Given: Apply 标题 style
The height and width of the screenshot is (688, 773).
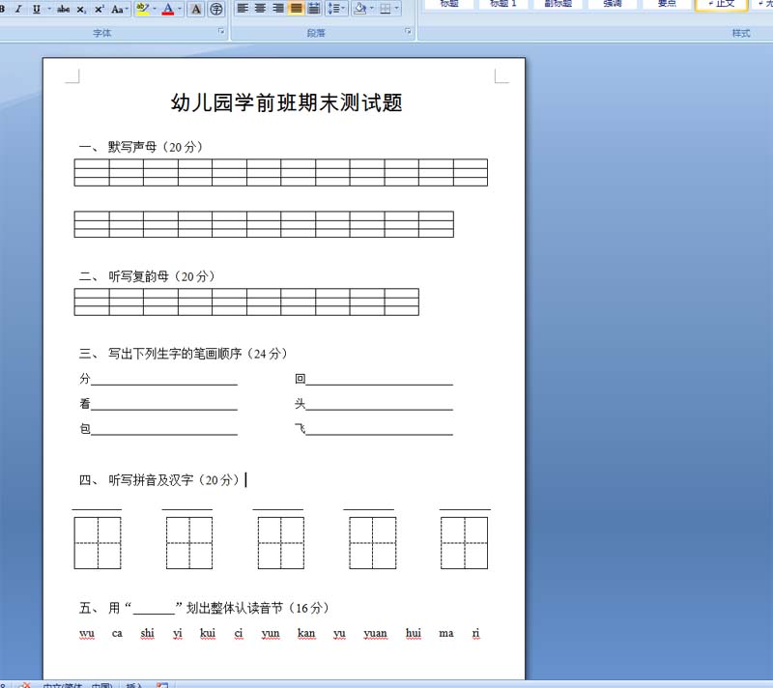Looking at the screenshot, I should click(449, 5).
